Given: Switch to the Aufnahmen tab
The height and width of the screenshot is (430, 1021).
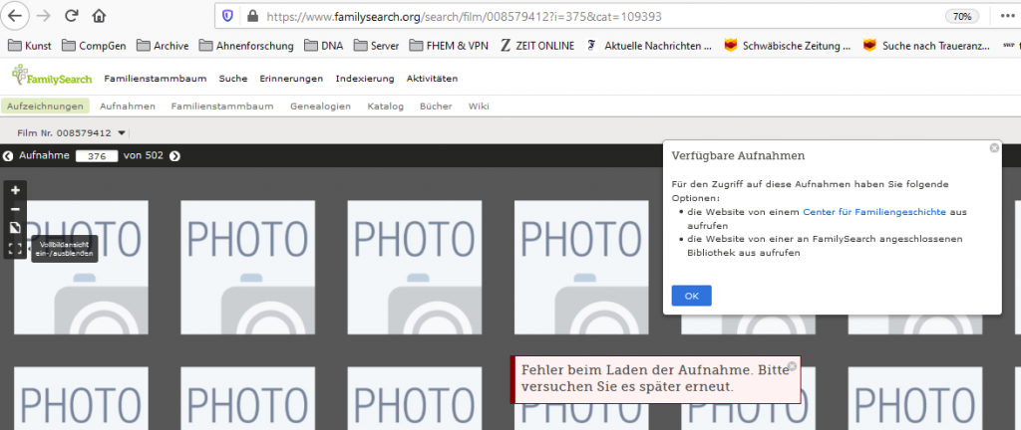Looking at the screenshot, I should [128, 107].
